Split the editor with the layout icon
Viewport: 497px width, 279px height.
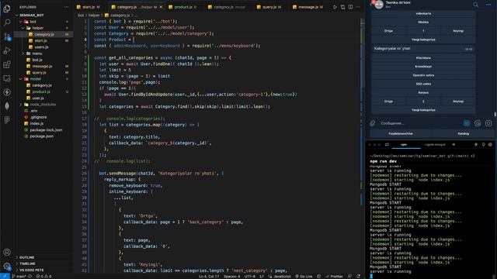(350, 7)
